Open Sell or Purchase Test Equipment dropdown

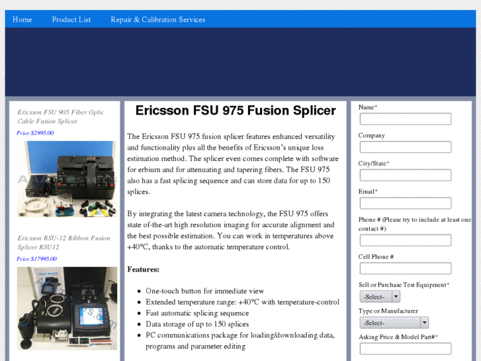point(380,297)
